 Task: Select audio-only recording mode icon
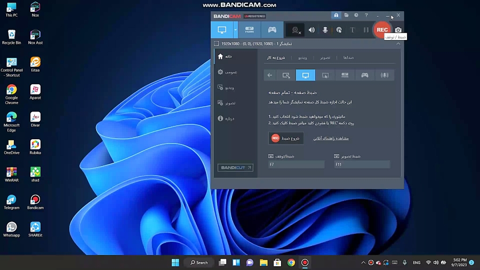(385, 75)
